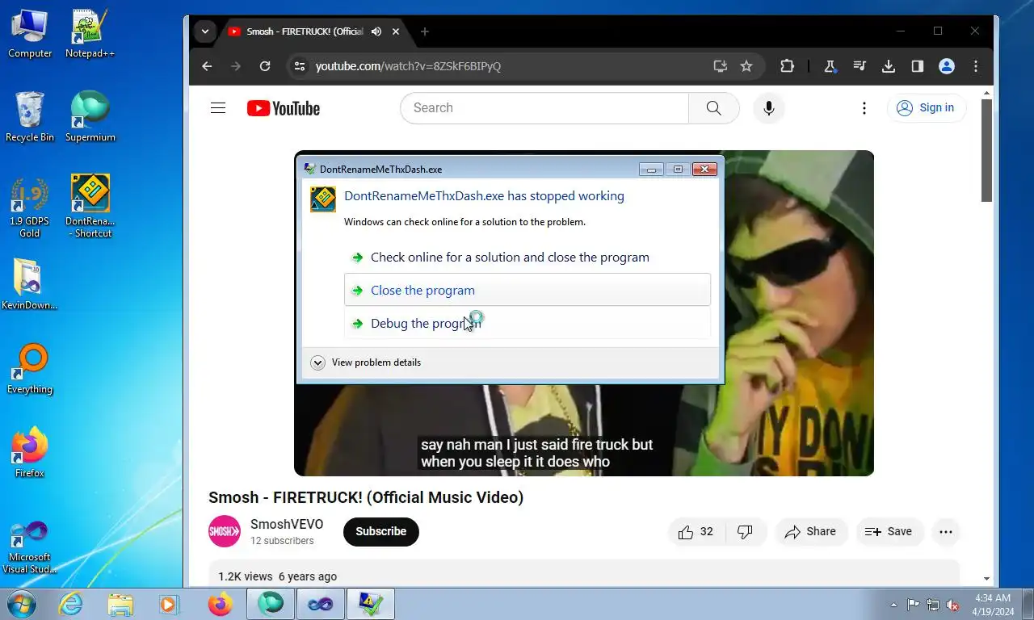Viewport: 1034px width, 620px height.
Task: Go to YouTube home logo
Action: (284, 108)
